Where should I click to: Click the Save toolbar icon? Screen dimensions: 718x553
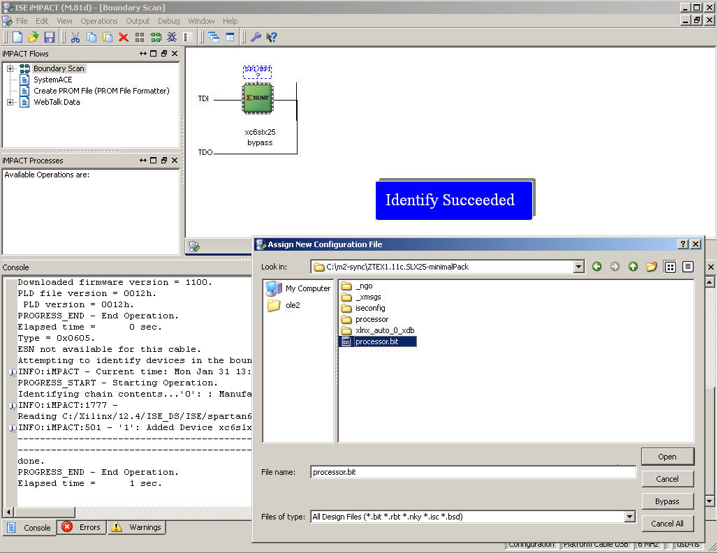(x=49, y=37)
